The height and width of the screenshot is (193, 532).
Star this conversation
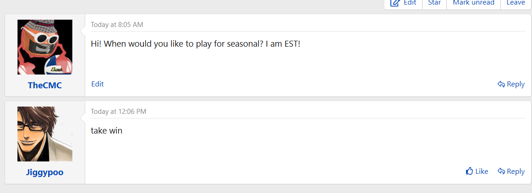pos(434,3)
